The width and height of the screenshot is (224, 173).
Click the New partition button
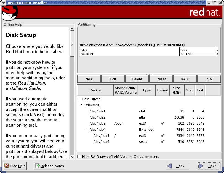pyautogui.click(x=89, y=79)
